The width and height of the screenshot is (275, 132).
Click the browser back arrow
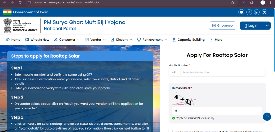coord(5,2)
